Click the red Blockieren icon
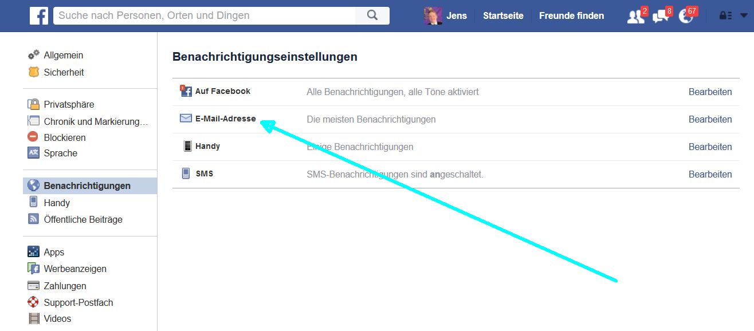This screenshot has height=331, width=754. [33, 137]
